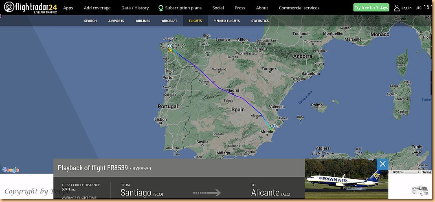Click the destination pin marker at Alicante
This screenshot has width=435, height=202.
coord(275,127)
